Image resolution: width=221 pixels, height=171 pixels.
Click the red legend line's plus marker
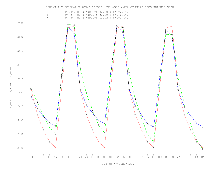click(47, 12)
